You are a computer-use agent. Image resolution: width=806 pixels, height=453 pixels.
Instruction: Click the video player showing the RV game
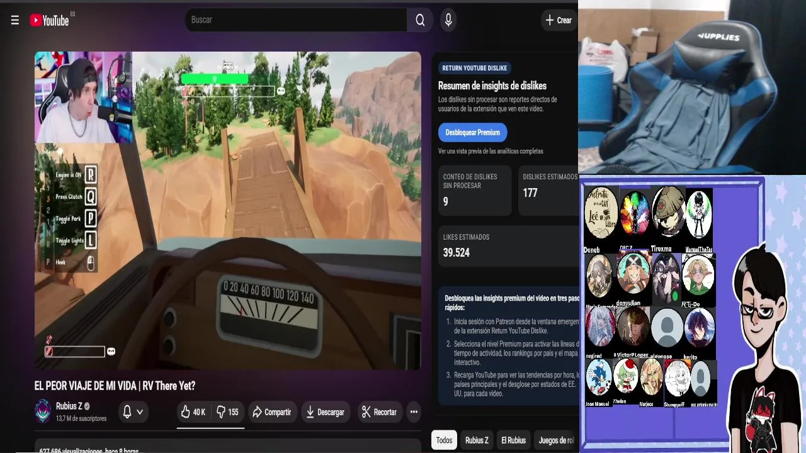tap(228, 211)
